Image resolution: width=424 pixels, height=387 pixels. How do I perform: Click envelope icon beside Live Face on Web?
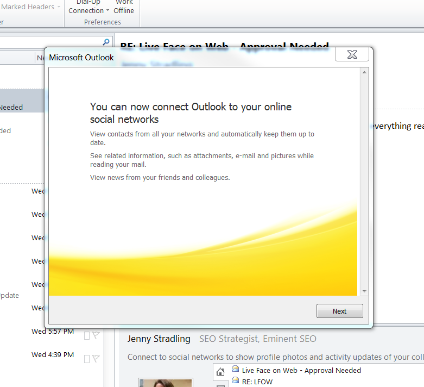coord(235,369)
